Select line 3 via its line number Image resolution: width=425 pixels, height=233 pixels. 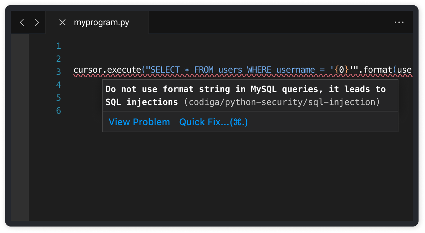click(x=59, y=72)
